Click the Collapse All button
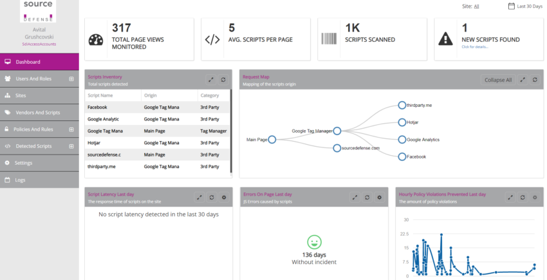The height and width of the screenshot is (280, 547). coord(498,80)
